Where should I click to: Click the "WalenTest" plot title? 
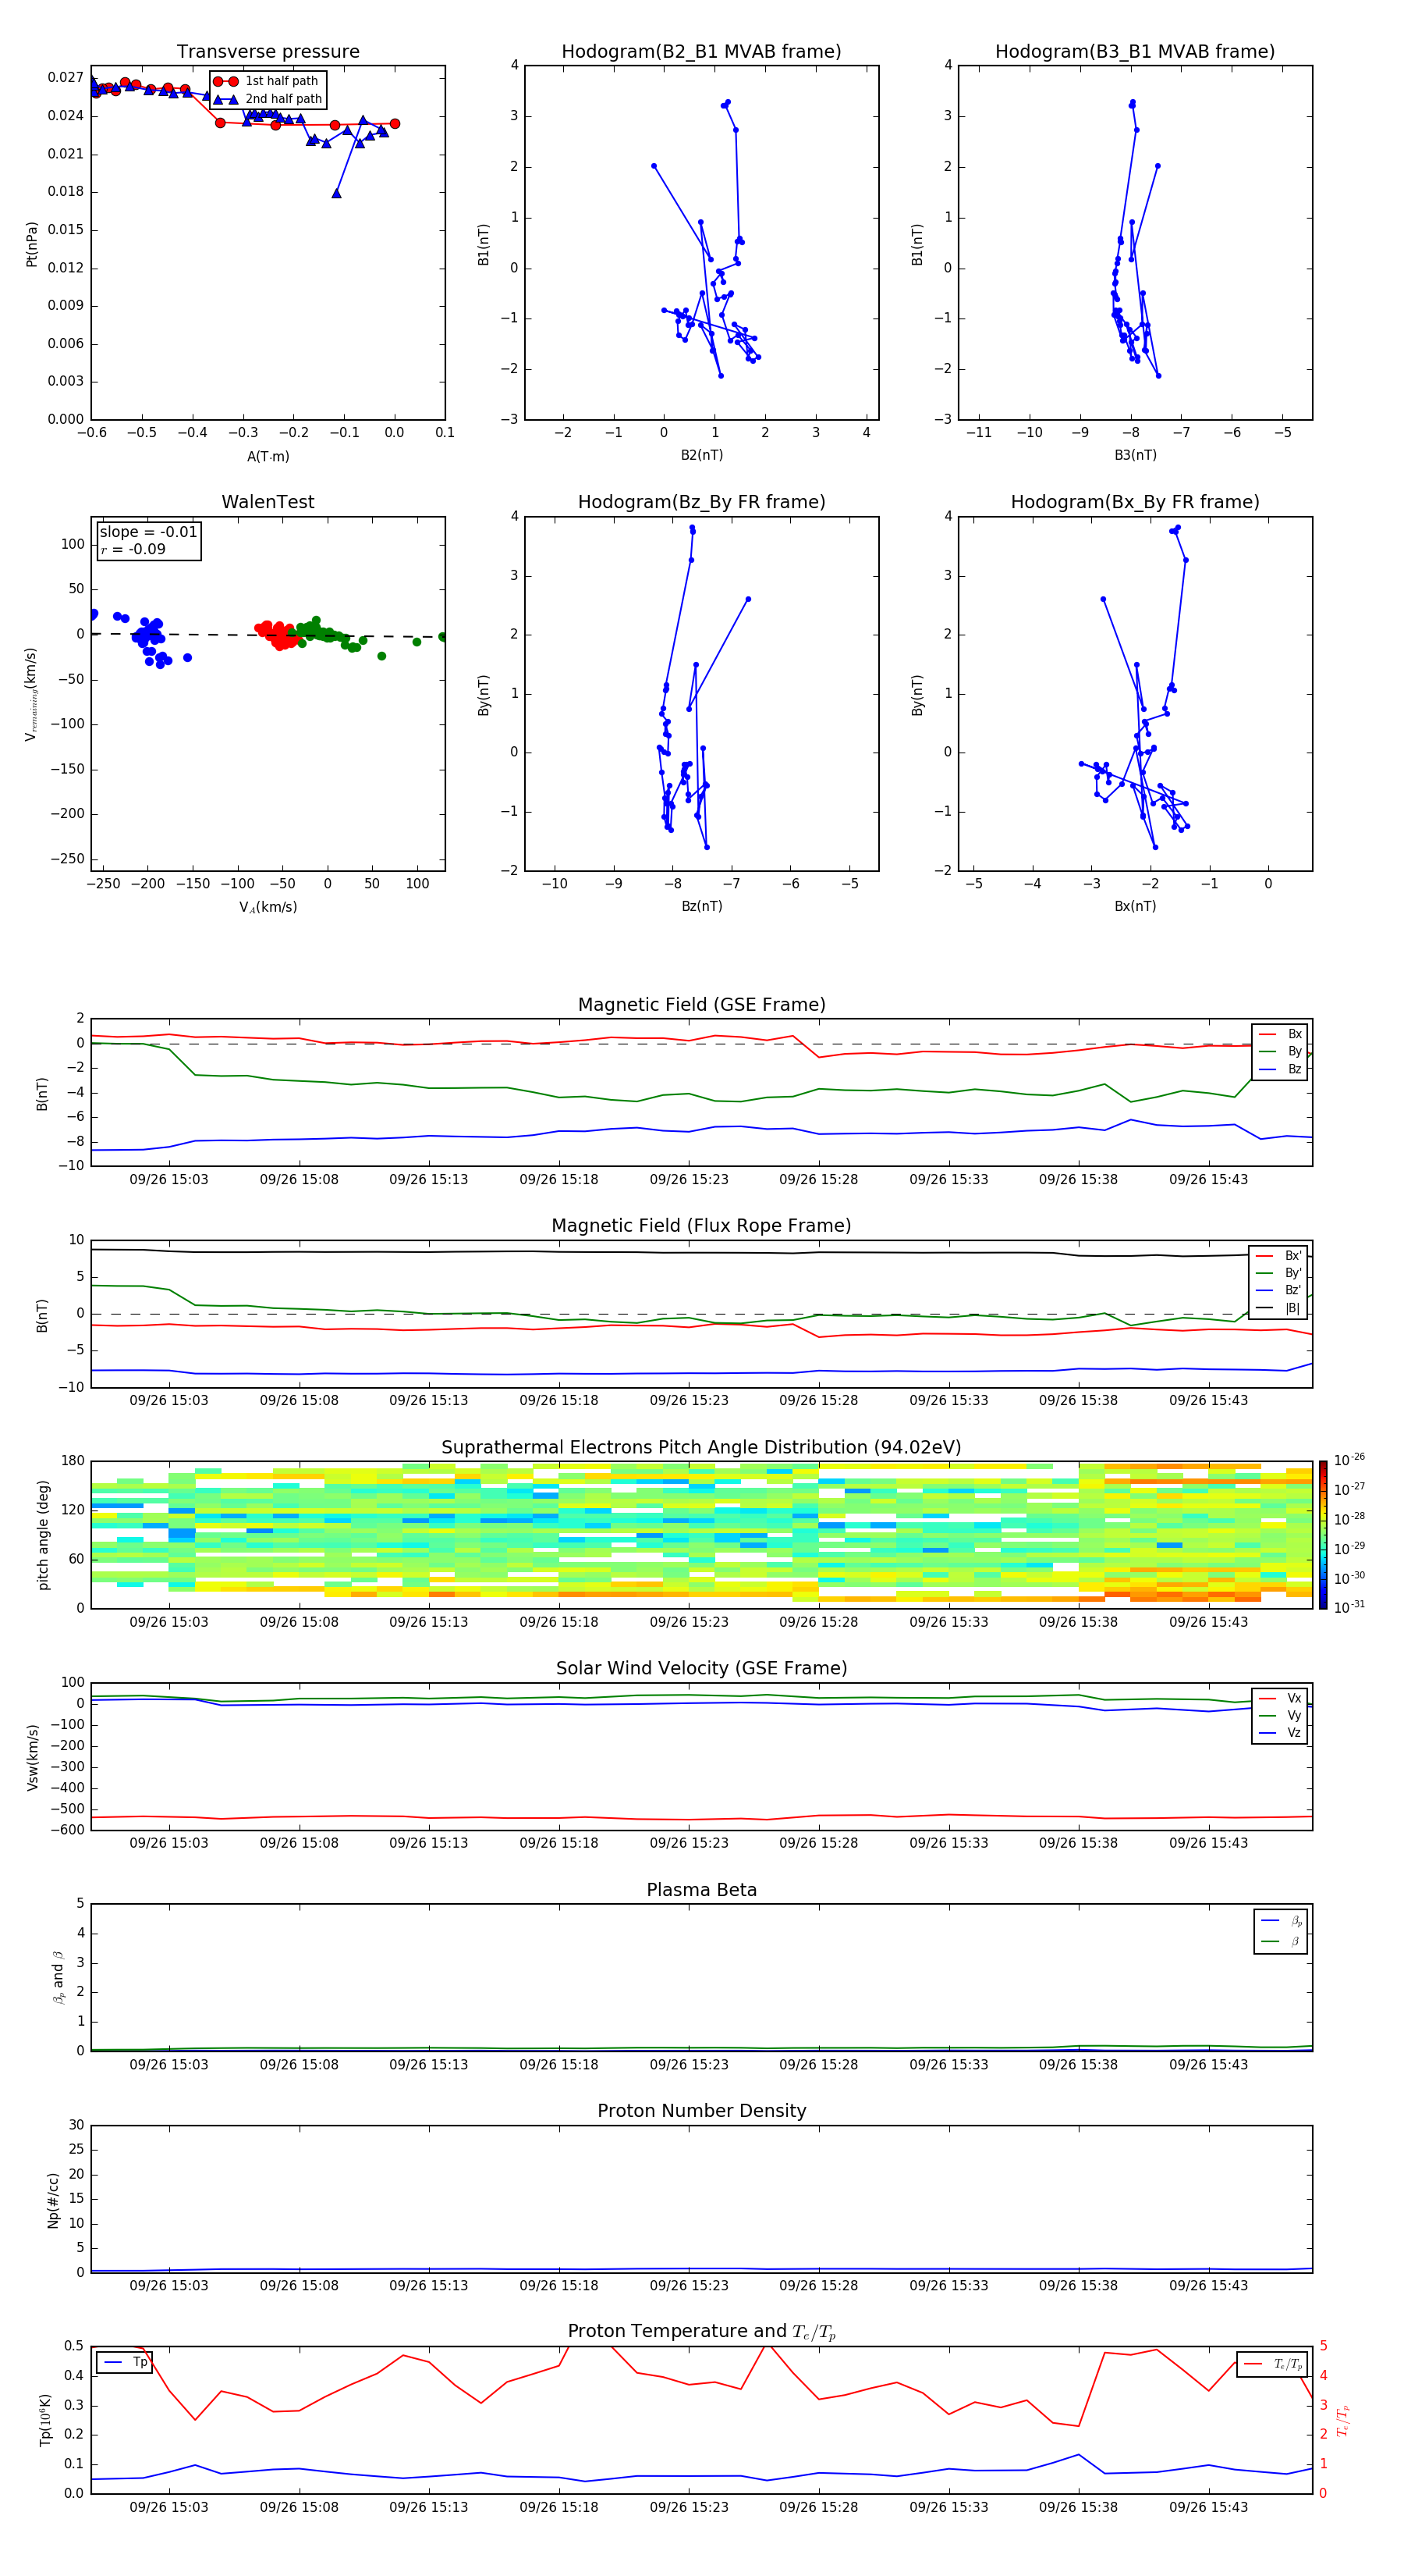point(268,502)
